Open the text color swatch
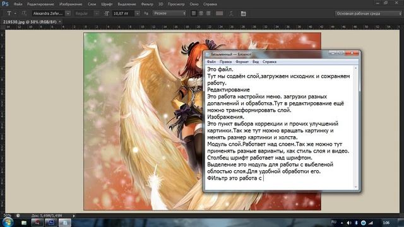The width and height of the screenshot is (404, 227). [x=219, y=13]
